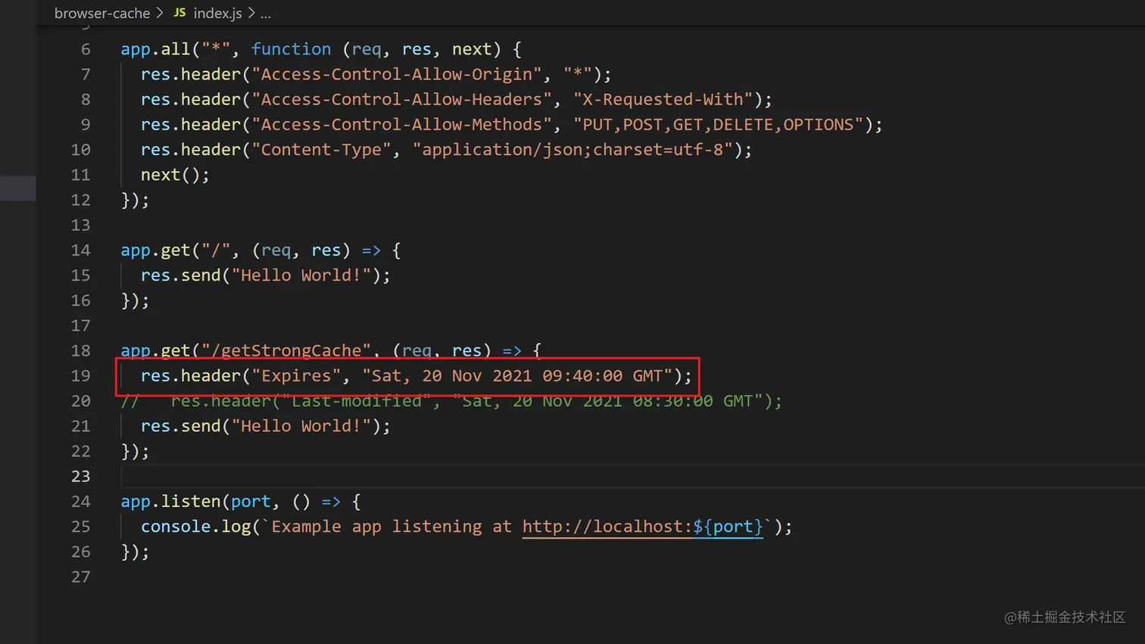Click the browser-cache breadcrumb folder
The image size is (1145, 644).
click(102, 13)
